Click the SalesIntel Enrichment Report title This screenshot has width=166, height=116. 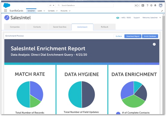pyautogui.click(x=48, y=48)
